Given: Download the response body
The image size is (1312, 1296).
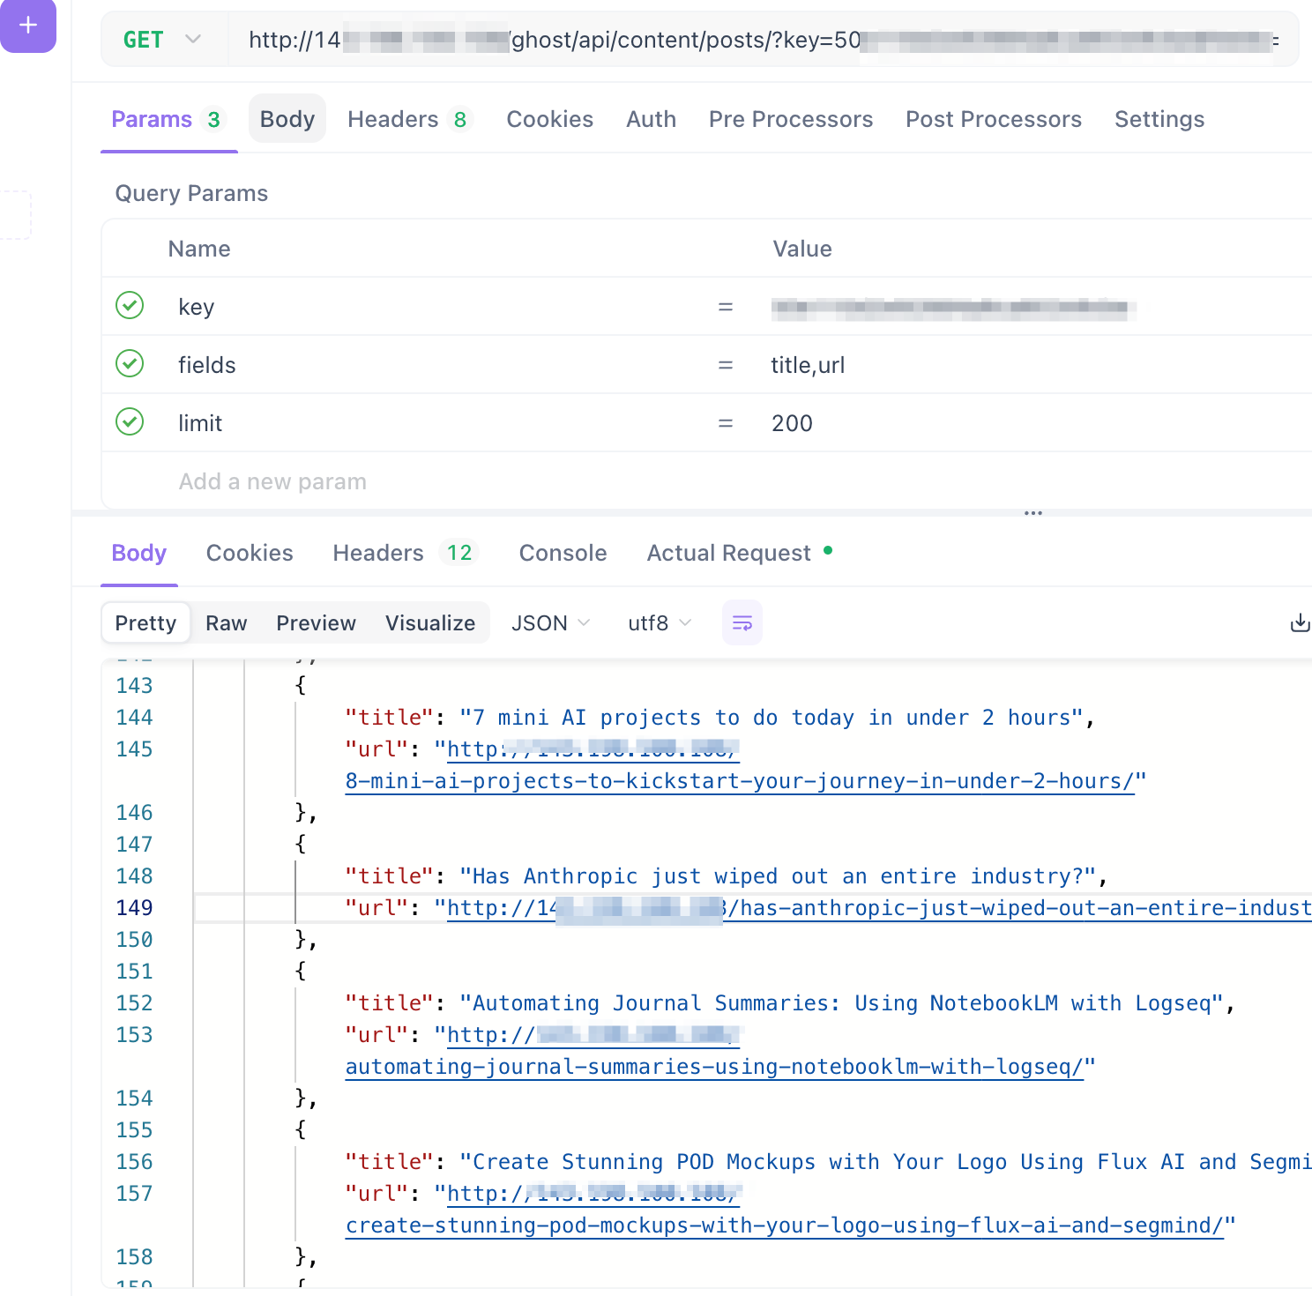Looking at the screenshot, I should click(1300, 622).
